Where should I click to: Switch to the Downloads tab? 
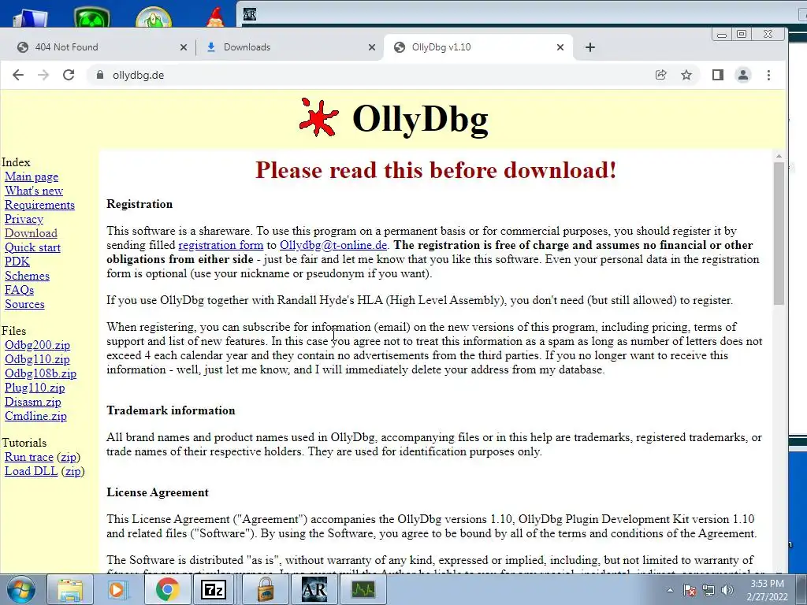point(288,47)
